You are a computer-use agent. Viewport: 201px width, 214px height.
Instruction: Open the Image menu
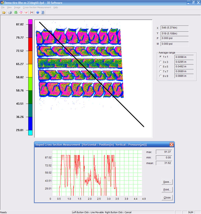point(17,7)
